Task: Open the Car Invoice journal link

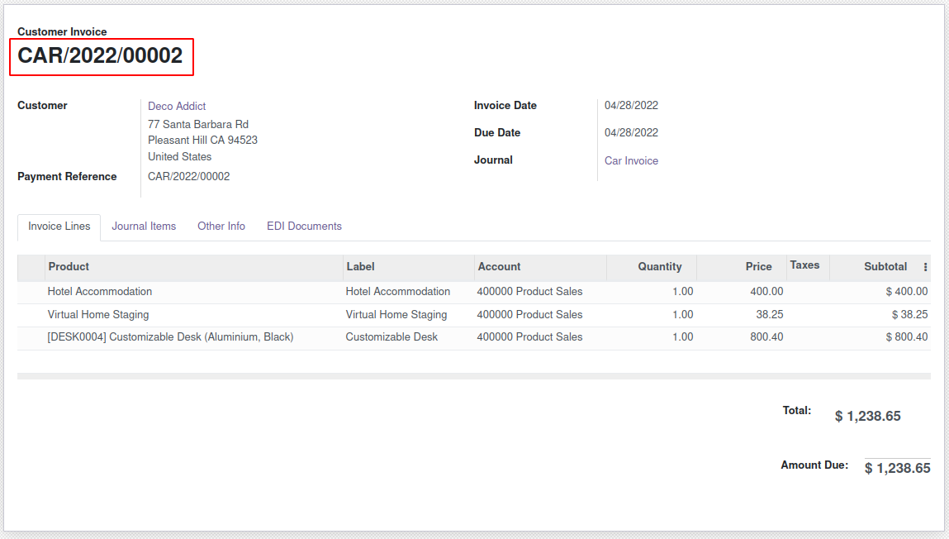Action: coord(631,160)
